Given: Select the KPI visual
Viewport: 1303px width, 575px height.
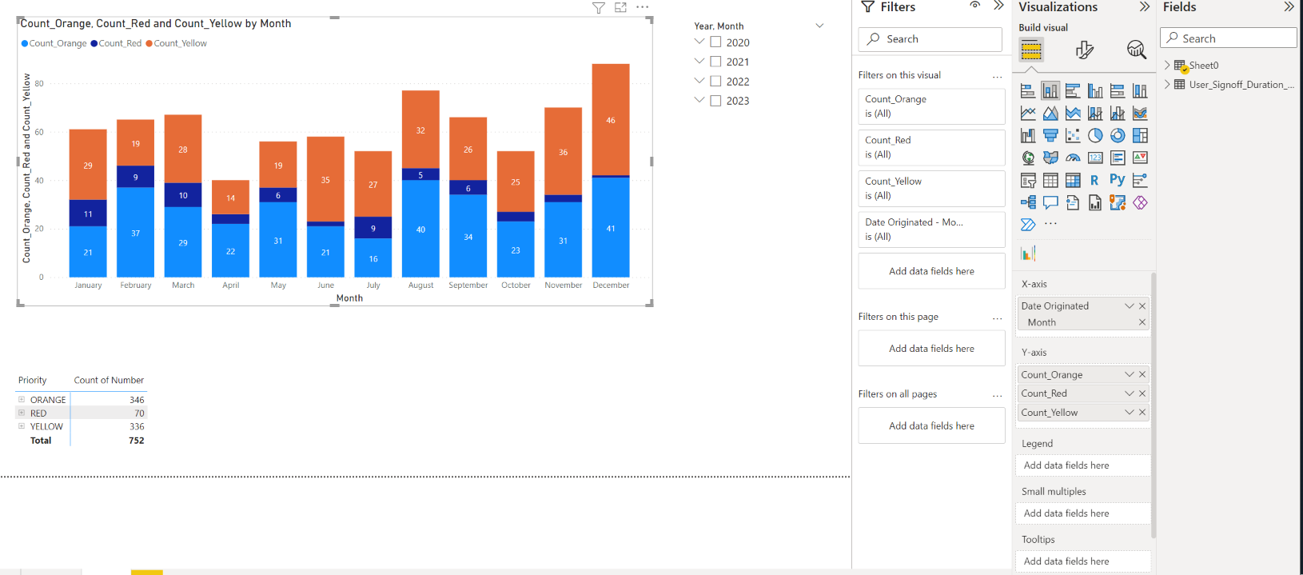Looking at the screenshot, I should [x=1140, y=158].
